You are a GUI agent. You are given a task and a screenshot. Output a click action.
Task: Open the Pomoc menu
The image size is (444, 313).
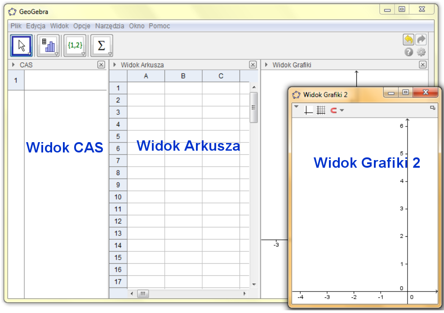click(x=160, y=26)
